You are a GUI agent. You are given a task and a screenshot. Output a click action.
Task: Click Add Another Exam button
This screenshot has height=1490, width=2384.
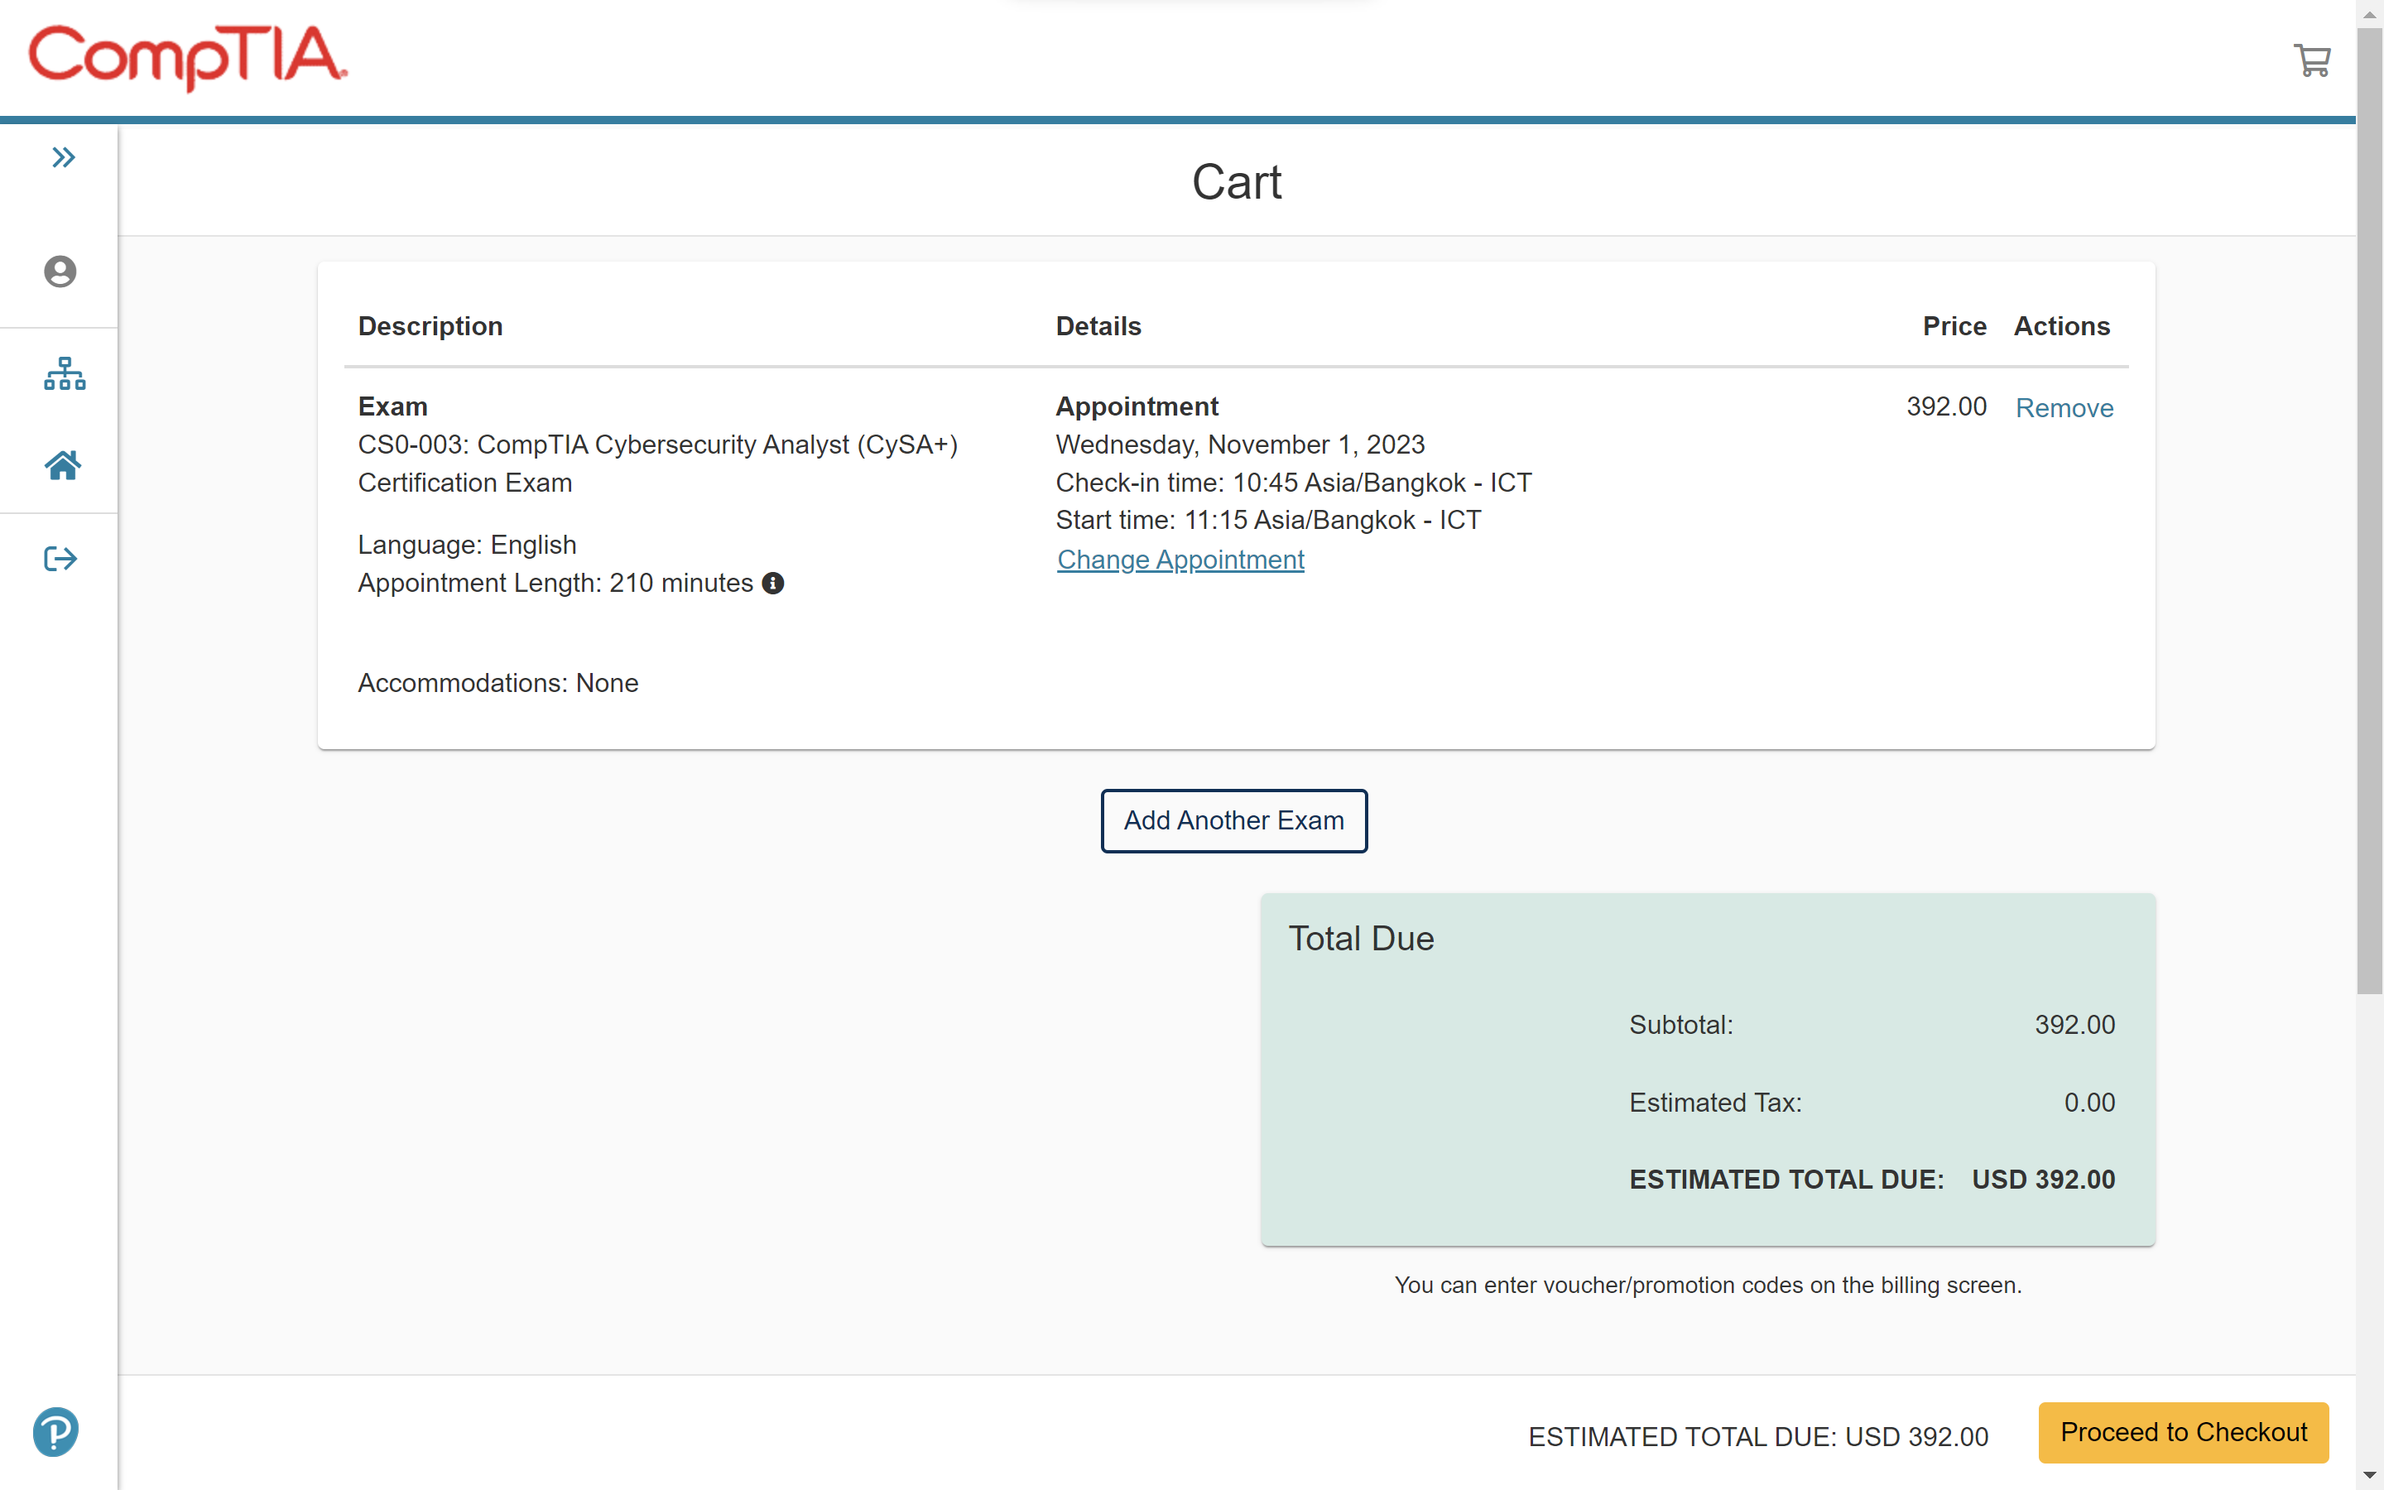point(1233,819)
